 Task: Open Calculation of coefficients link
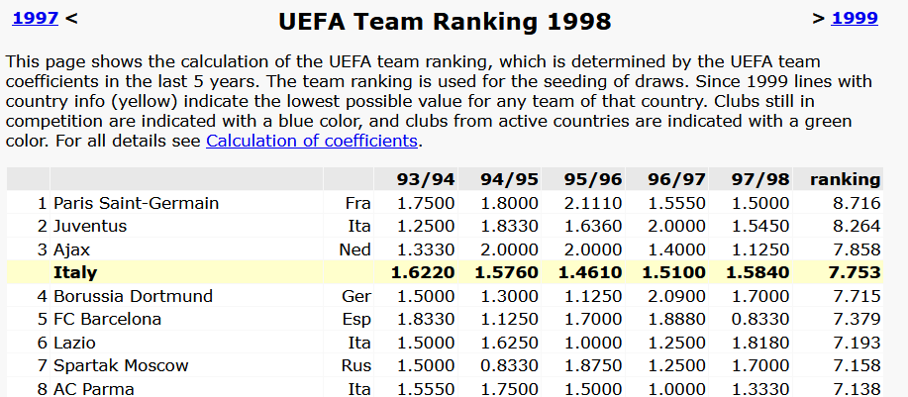[x=312, y=141]
